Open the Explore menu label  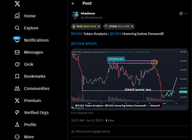point(31,28)
